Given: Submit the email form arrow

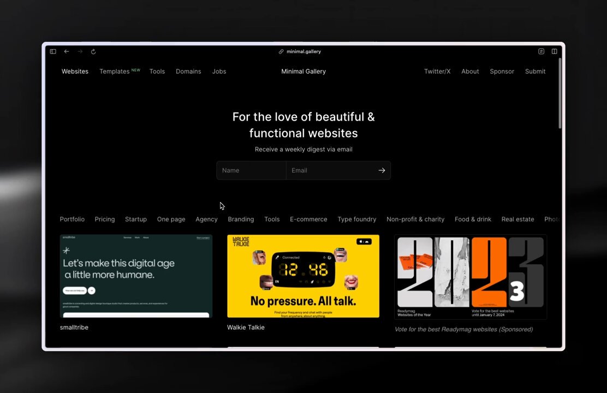Looking at the screenshot, I should (382, 170).
